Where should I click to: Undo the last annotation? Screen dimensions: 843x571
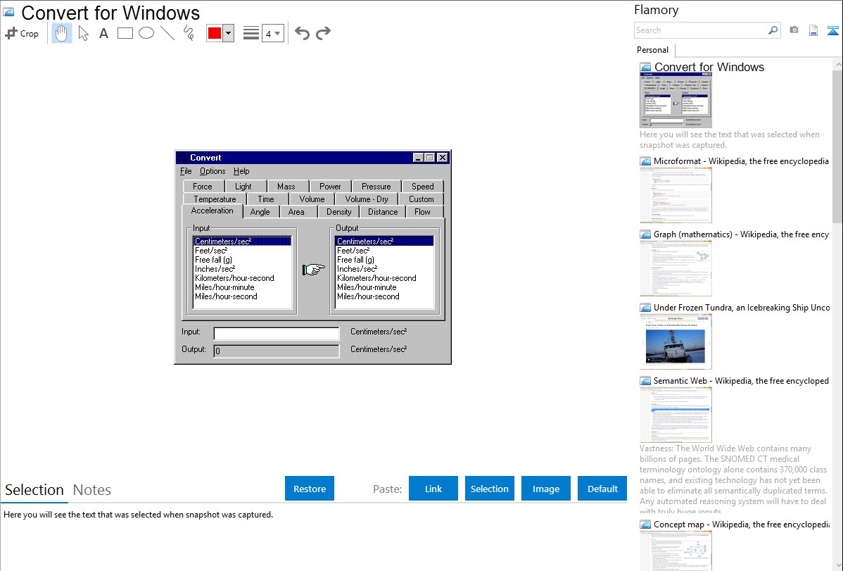coord(302,33)
